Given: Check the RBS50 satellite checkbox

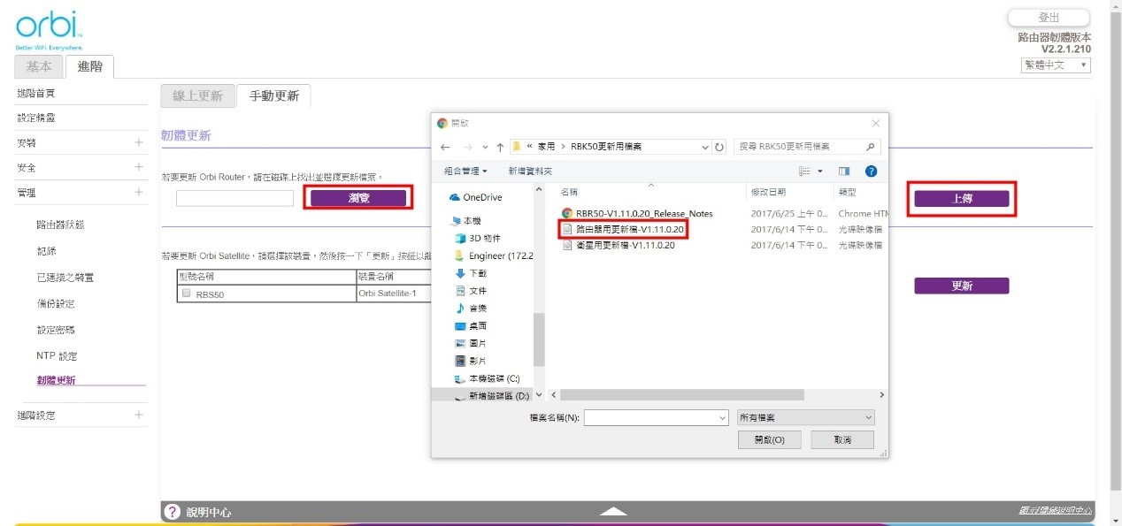Looking at the screenshot, I should 186,293.
